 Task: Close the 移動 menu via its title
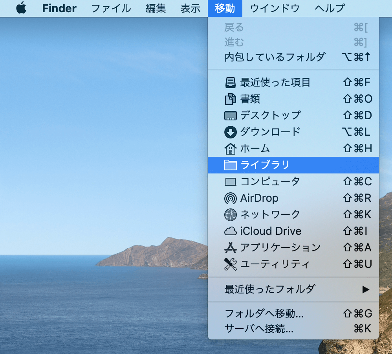tap(225, 8)
